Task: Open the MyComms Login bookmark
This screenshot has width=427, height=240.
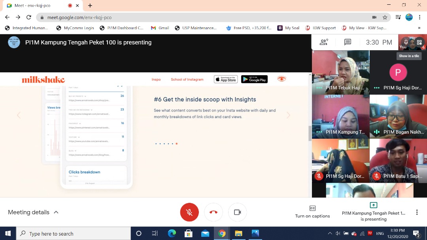Action: coord(75,28)
